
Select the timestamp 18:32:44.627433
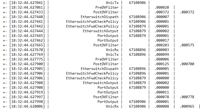pos(27,12)
